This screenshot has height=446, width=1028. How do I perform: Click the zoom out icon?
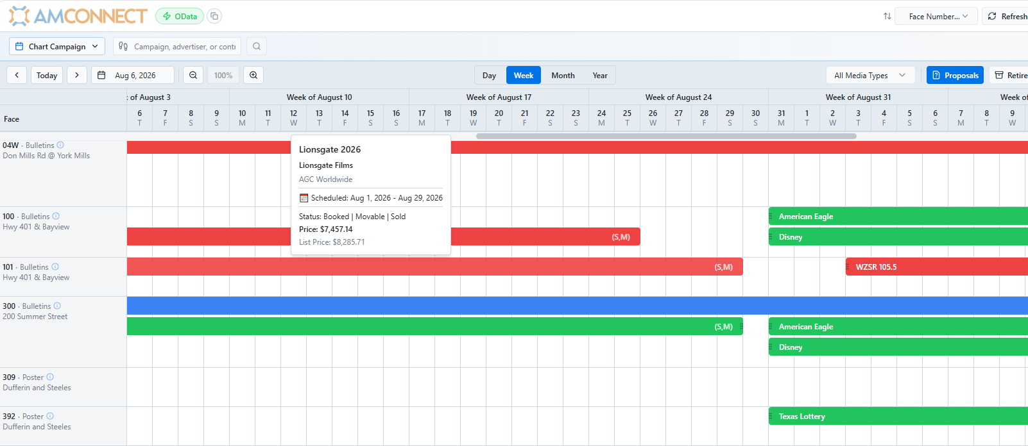(193, 75)
